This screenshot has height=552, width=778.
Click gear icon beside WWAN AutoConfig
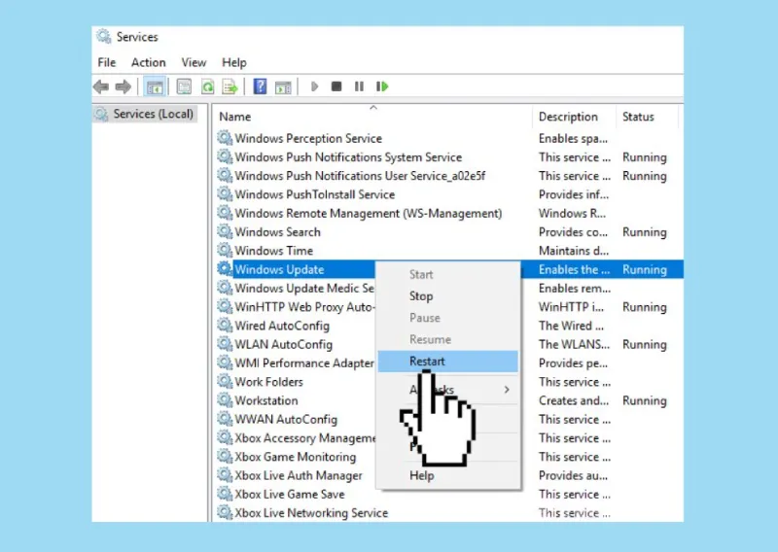coord(225,419)
